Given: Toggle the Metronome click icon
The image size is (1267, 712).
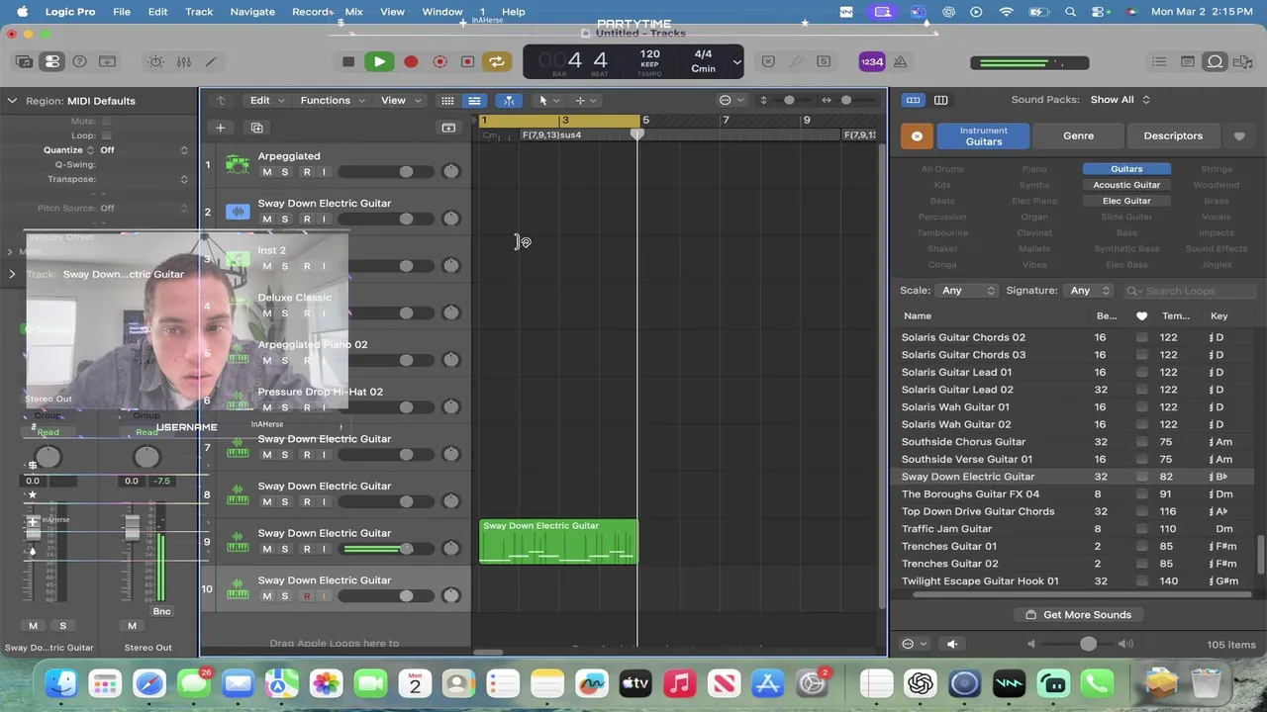Looking at the screenshot, I should click(x=900, y=61).
